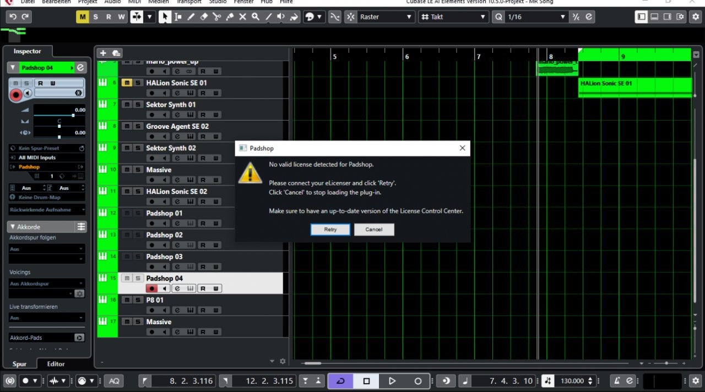The height and width of the screenshot is (392, 705).
Task: Click the Record transport button
Action: 418,381
